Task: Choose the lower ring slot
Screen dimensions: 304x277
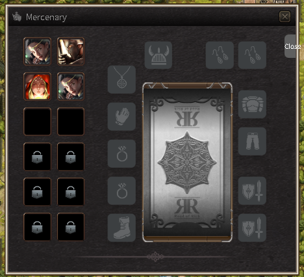Action: [121, 191]
